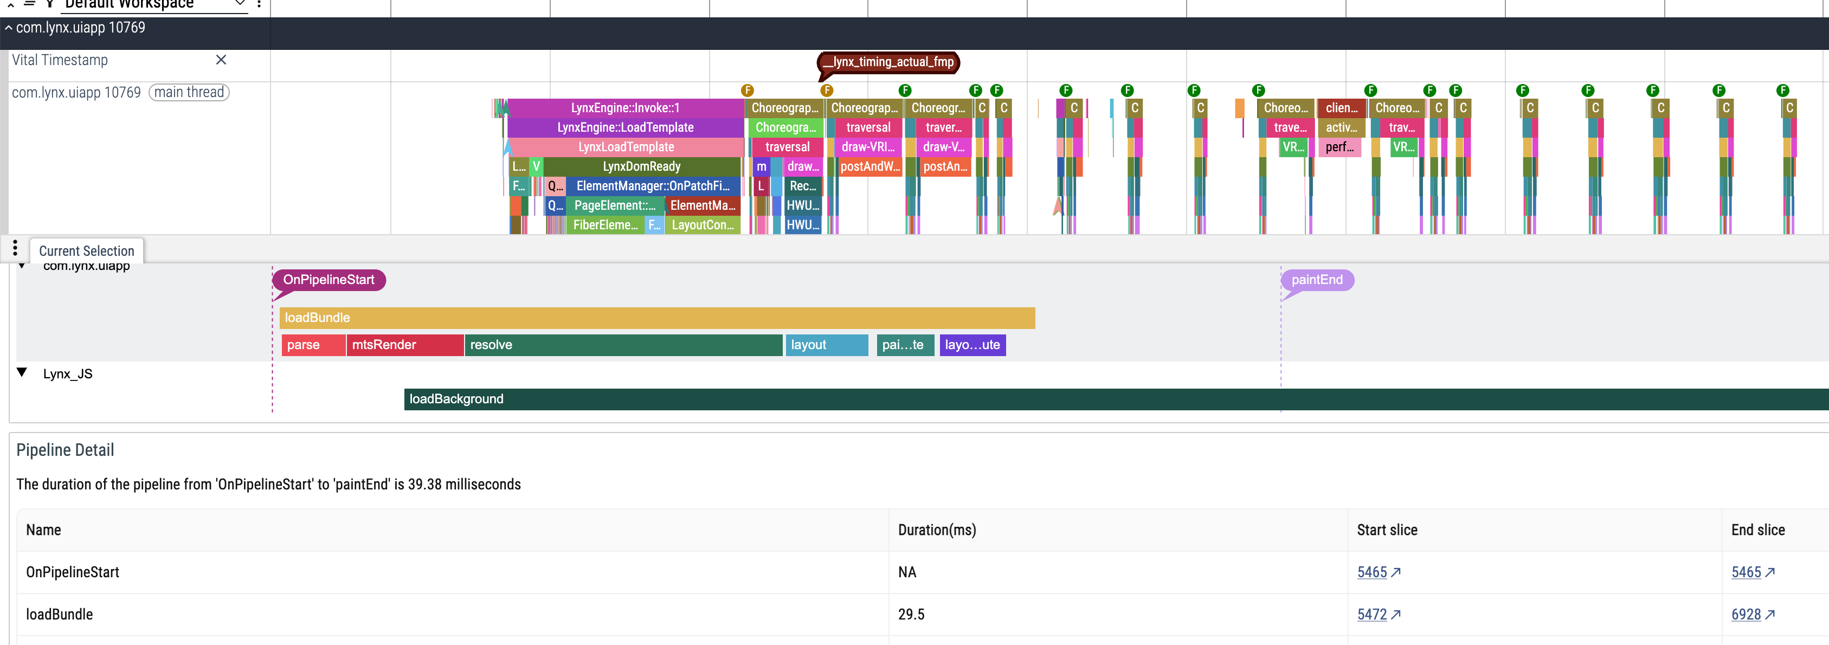The width and height of the screenshot is (1829, 645).
Task: Select the LynxEngine::LoadTemplate slice
Action: click(625, 128)
